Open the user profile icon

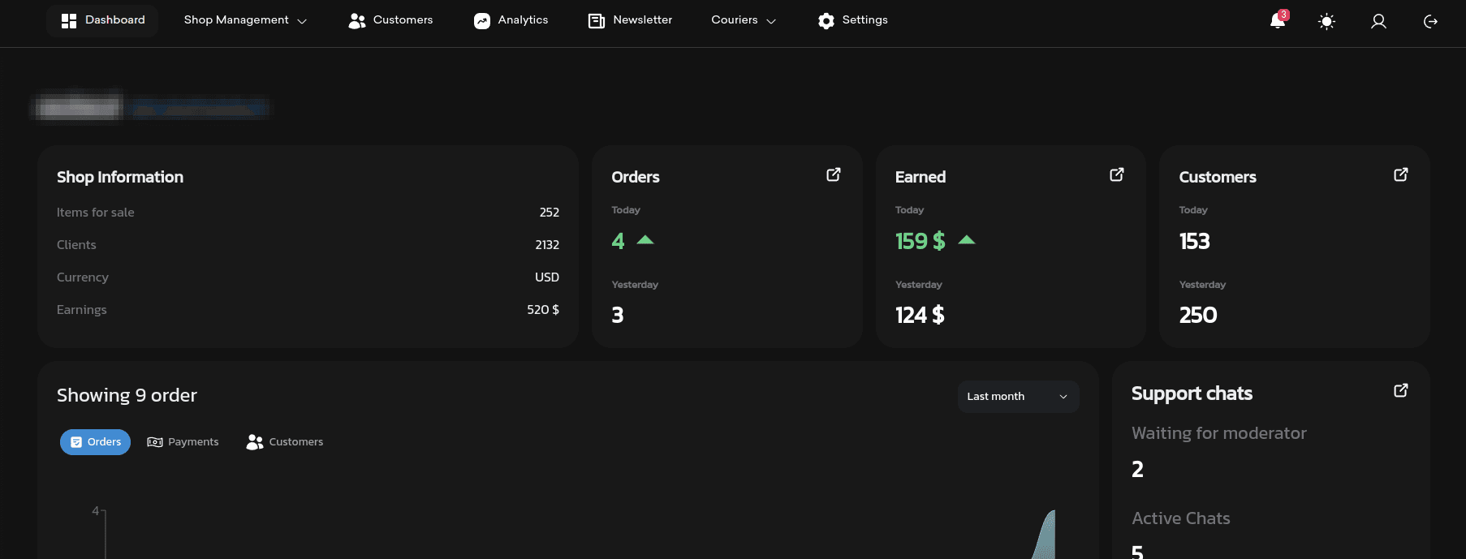(1378, 21)
